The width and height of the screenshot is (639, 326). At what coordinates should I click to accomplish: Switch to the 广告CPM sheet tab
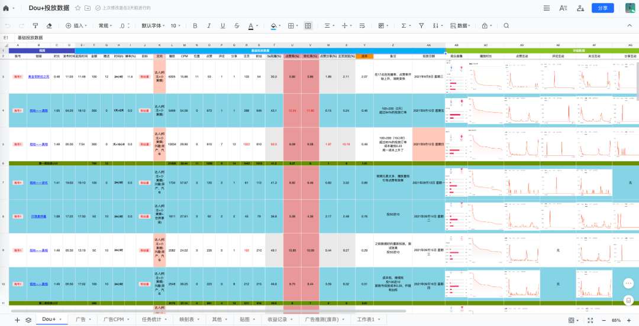point(117,320)
